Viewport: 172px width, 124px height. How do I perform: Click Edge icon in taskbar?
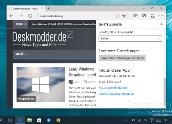click(20, 120)
